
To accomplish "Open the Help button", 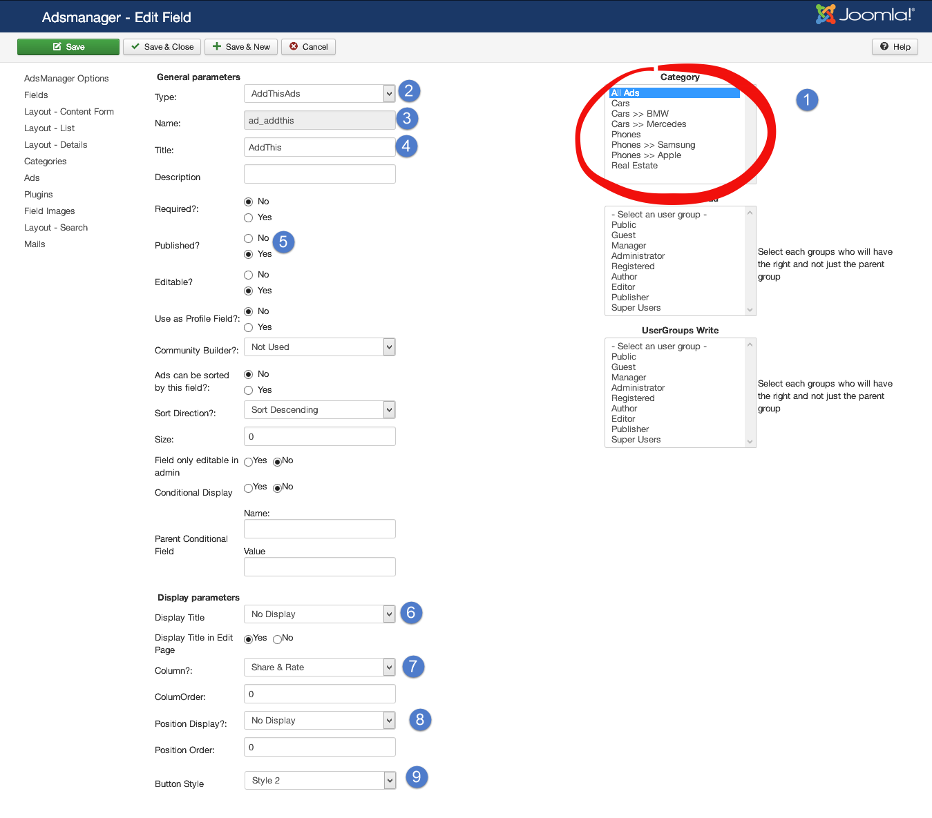I will [895, 47].
